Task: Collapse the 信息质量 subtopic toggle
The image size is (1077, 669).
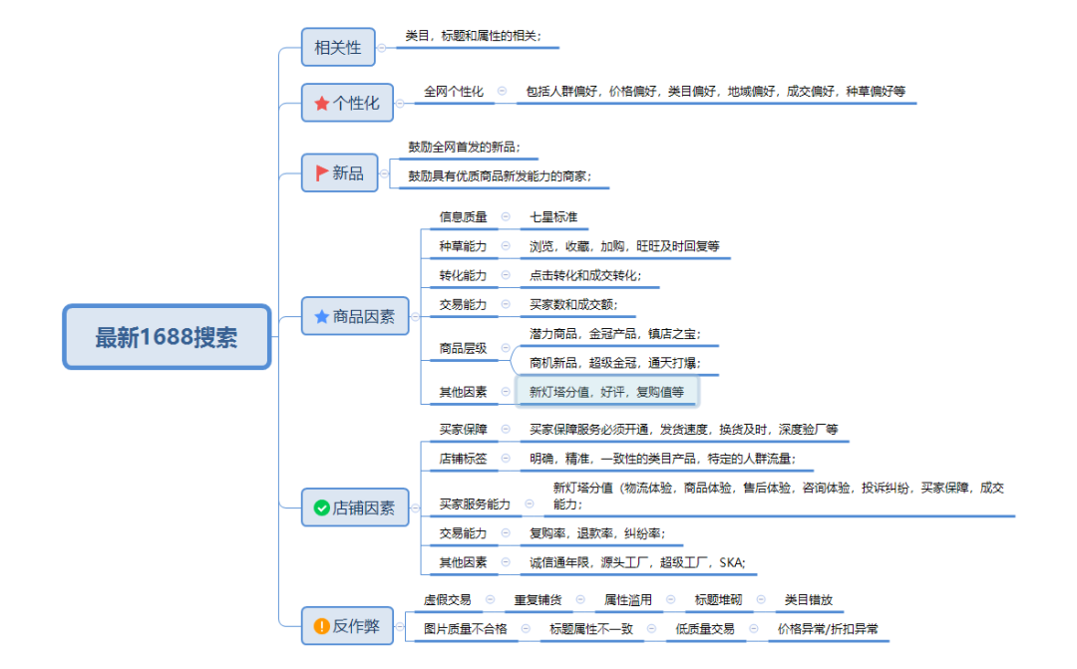Action: (x=506, y=216)
